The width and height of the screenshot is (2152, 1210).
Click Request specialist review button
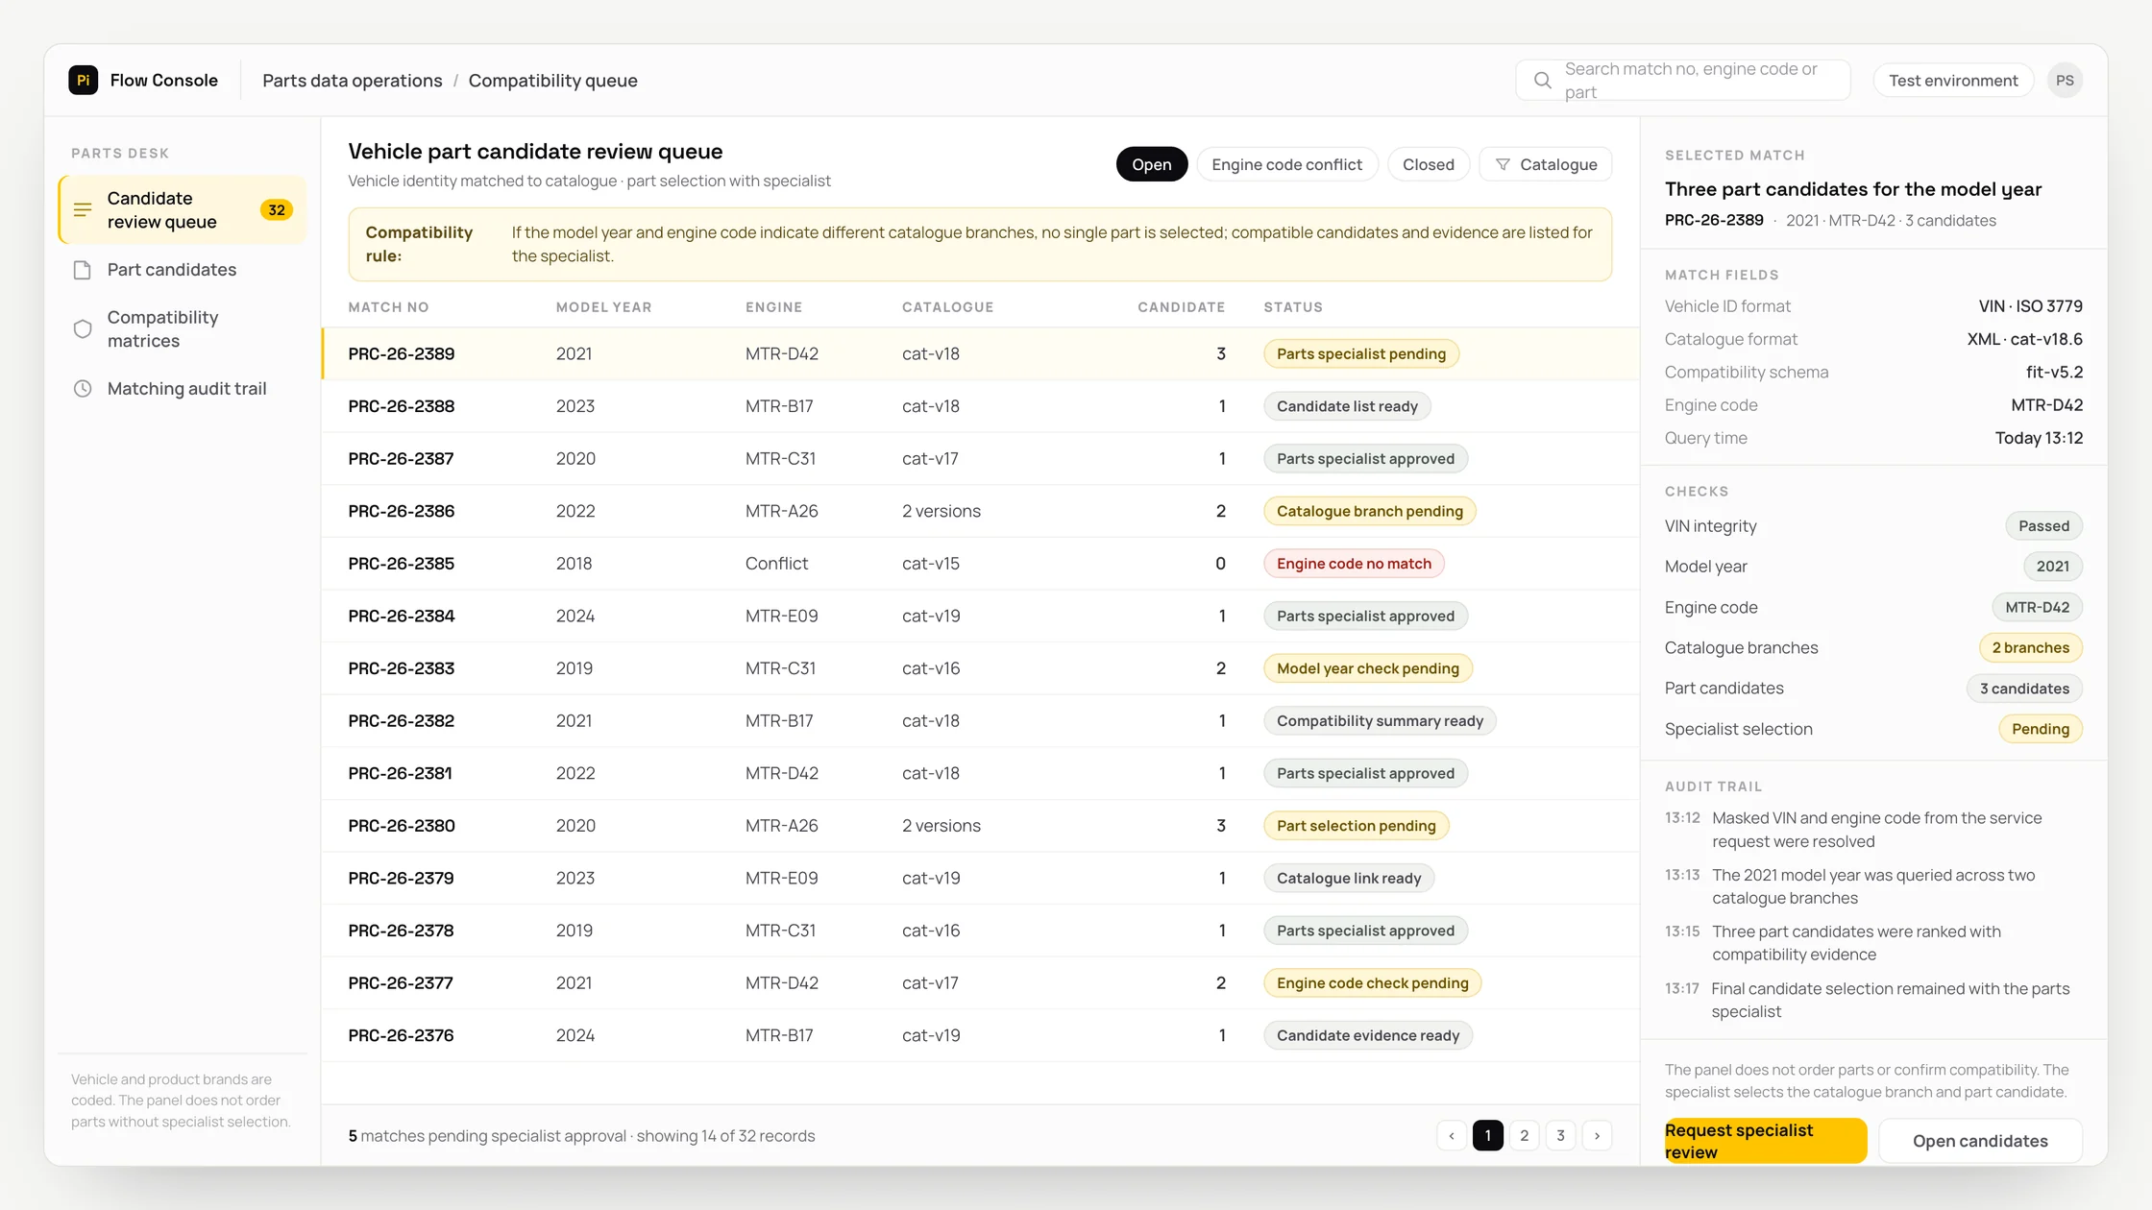(1765, 1141)
